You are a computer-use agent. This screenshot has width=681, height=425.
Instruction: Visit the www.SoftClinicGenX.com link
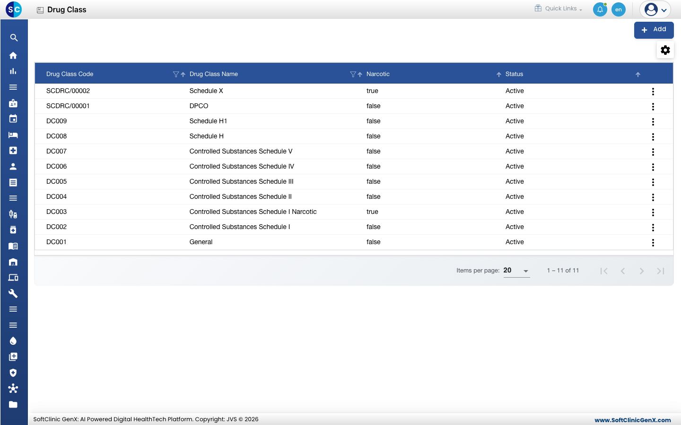tap(633, 420)
